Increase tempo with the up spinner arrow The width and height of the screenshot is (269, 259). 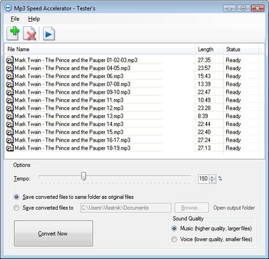(213, 177)
